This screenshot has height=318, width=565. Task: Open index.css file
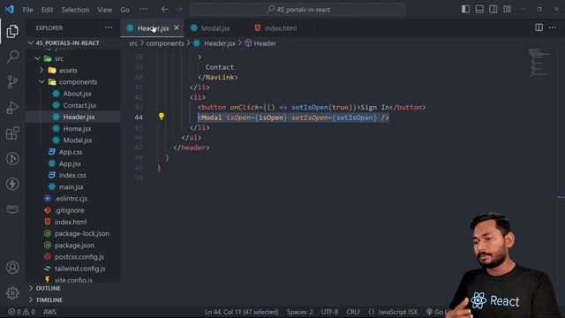pyautogui.click(x=72, y=175)
